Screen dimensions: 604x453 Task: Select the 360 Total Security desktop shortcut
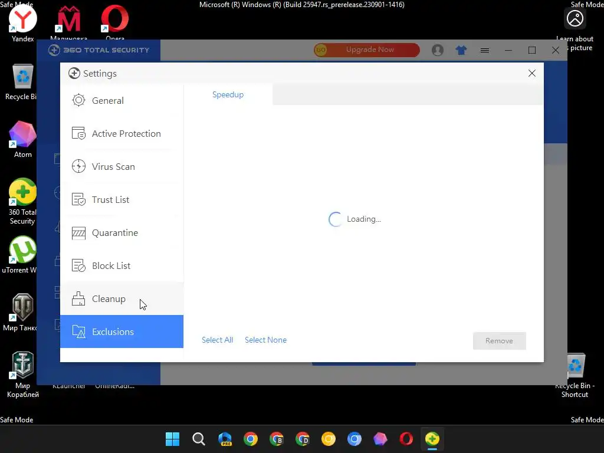click(x=23, y=202)
